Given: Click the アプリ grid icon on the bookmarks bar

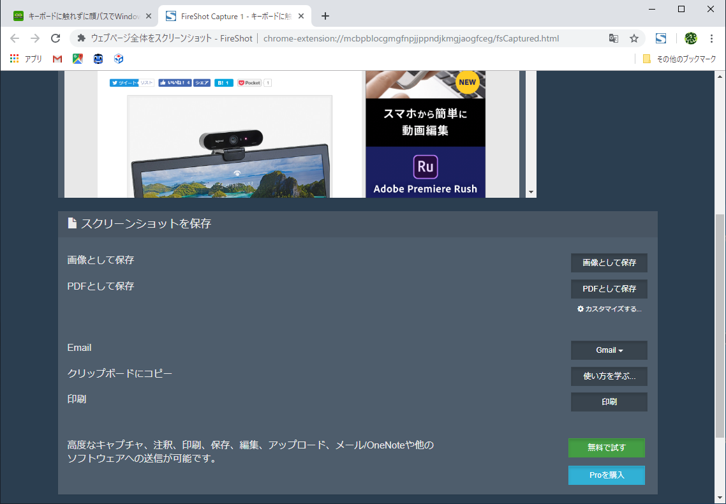Looking at the screenshot, I should click(14, 58).
